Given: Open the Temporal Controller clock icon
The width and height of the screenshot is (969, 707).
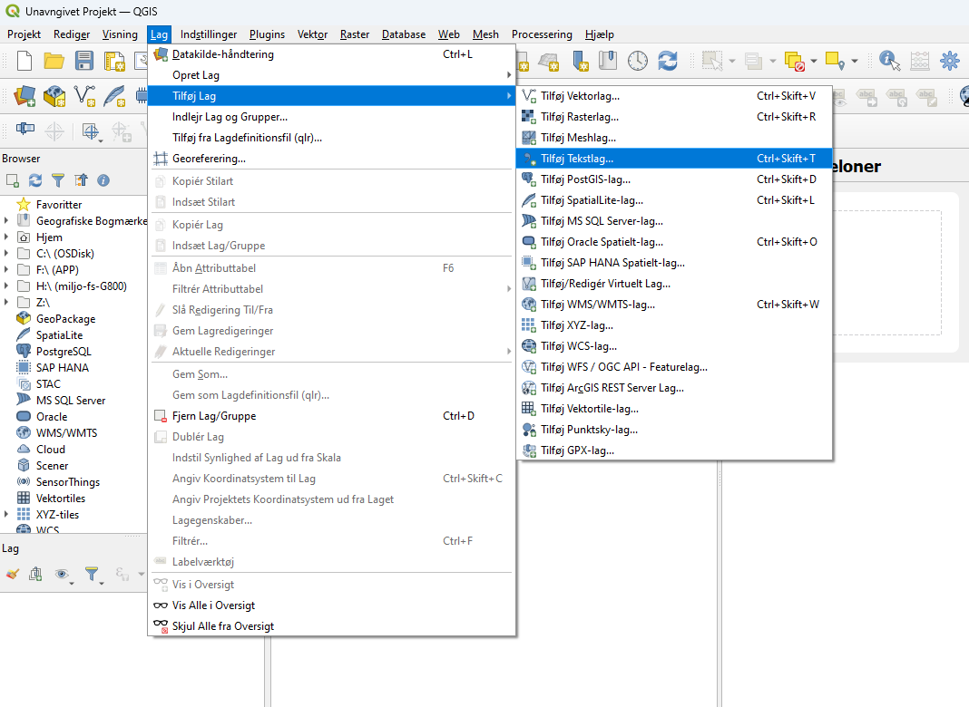Looking at the screenshot, I should pos(638,61).
